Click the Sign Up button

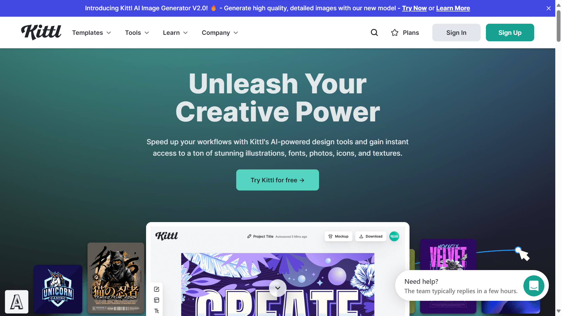pyautogui.click(x=510, y=32)
